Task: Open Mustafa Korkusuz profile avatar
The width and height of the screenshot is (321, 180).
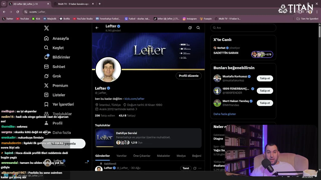Action: click(x=217, y=78)
